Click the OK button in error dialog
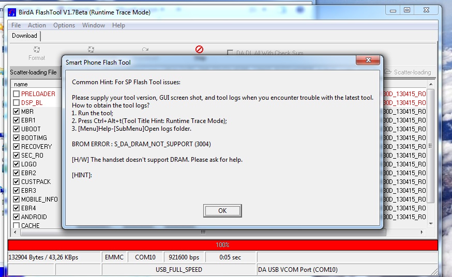452x277 pixels. [x=222, y=211]
